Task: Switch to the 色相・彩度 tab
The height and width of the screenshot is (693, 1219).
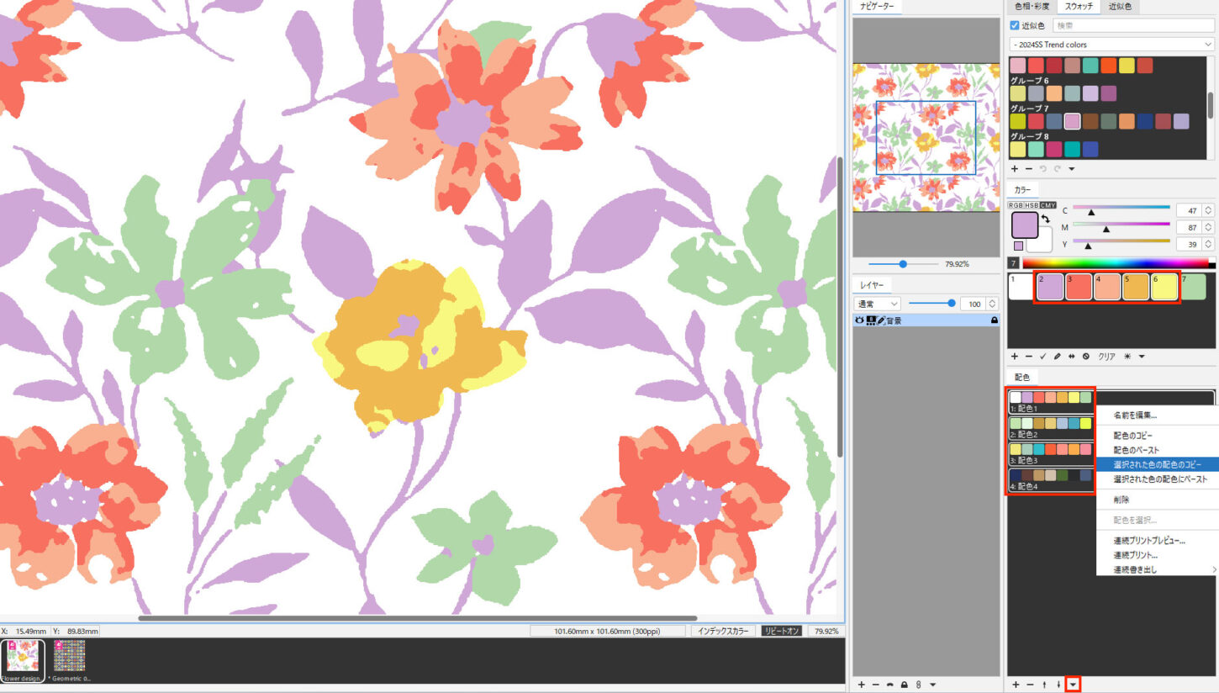Action: tap(1032, 7)
